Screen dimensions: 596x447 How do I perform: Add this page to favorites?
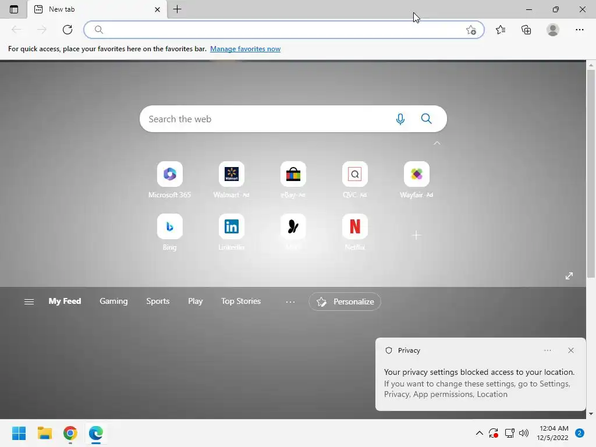pyautogui.click(x=471, y=30)
